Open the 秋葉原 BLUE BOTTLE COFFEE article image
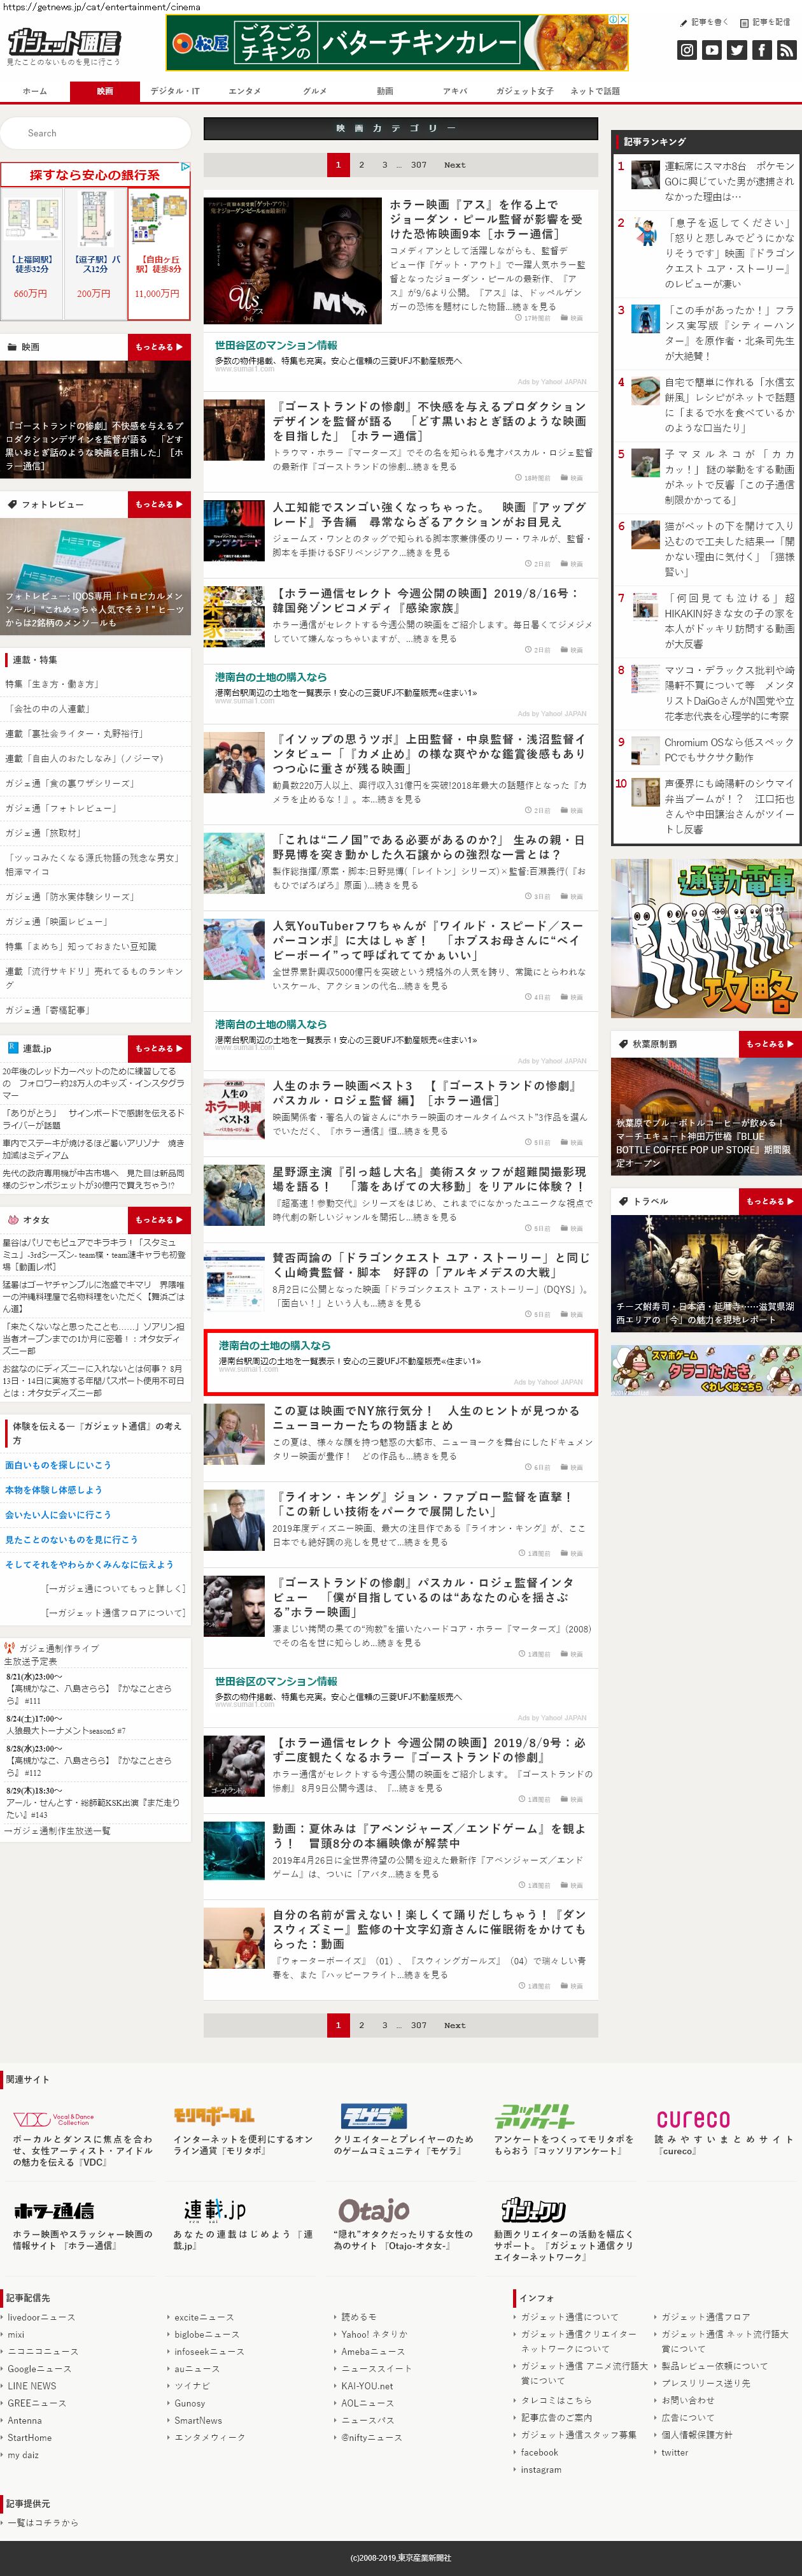 (706, 1117)
